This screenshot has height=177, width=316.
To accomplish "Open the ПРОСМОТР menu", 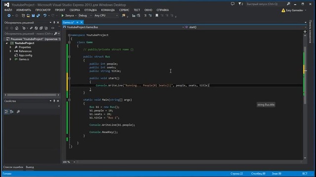I will 43,10.
